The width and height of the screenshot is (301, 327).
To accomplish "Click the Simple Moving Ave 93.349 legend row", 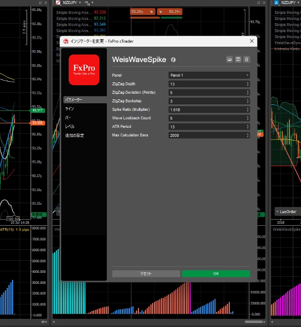I will click(81, 25).
